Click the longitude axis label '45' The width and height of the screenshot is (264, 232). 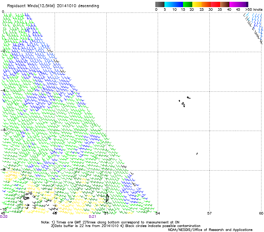click(x=3, y=213)
